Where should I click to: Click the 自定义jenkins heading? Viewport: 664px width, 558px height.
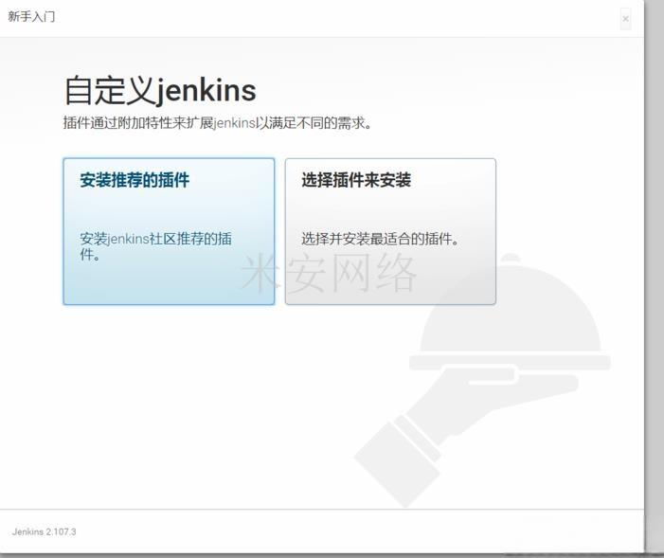(160, 90)
